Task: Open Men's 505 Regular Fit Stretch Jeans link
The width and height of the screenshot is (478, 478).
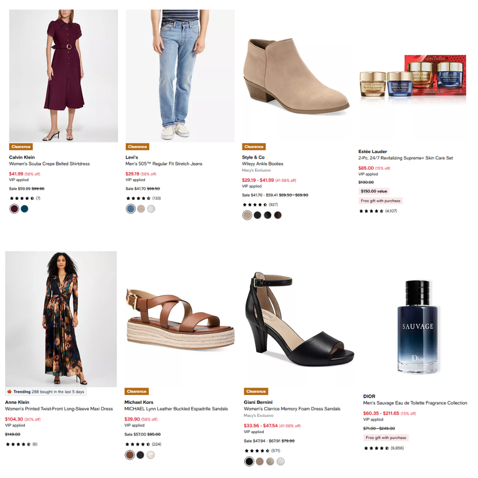Action: click(x=164, y=164)
